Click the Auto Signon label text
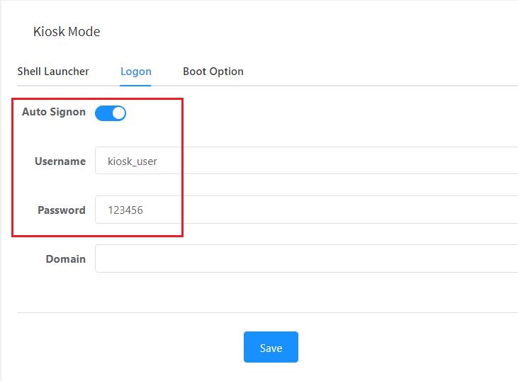 54,112
